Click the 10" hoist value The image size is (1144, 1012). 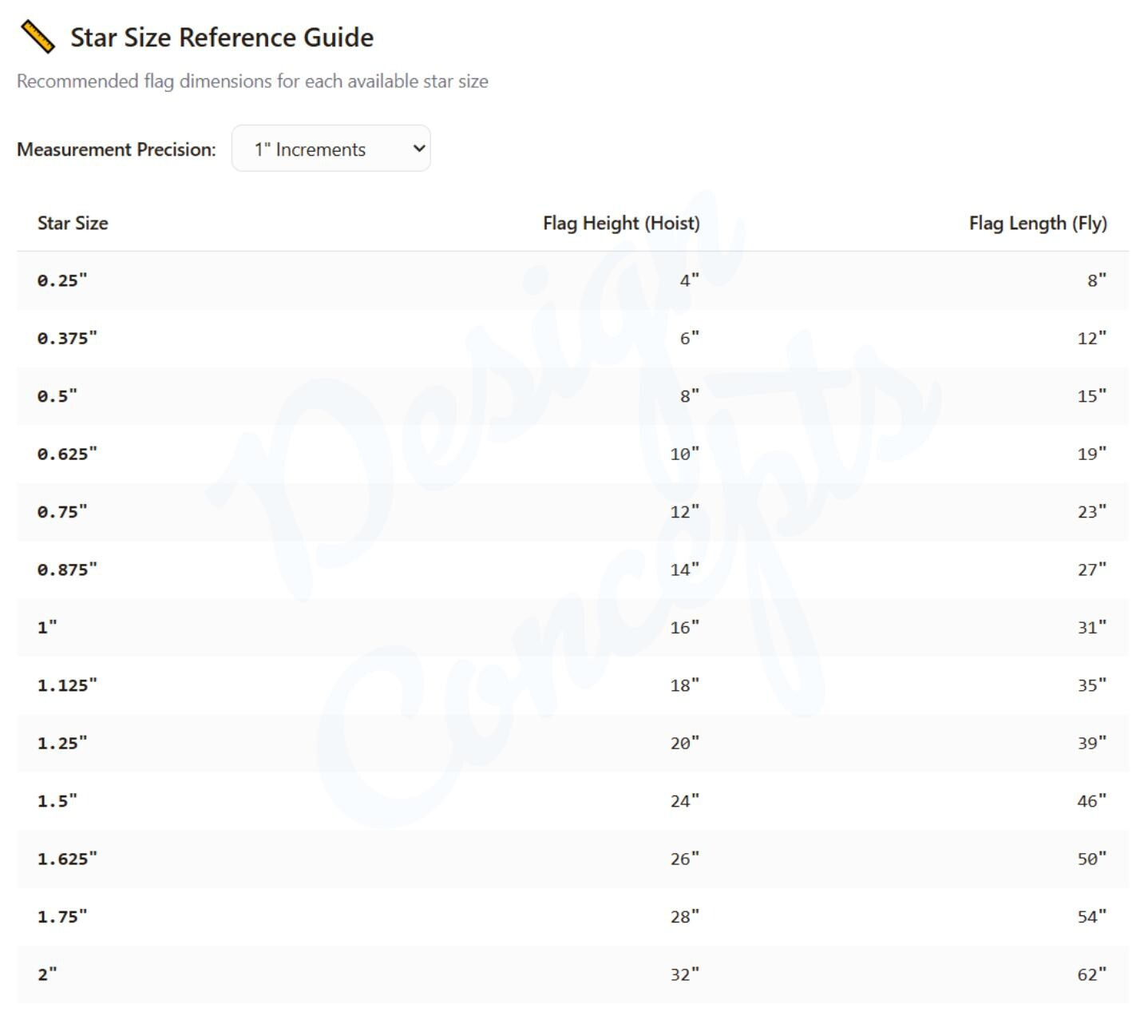(x=685, y=454)
